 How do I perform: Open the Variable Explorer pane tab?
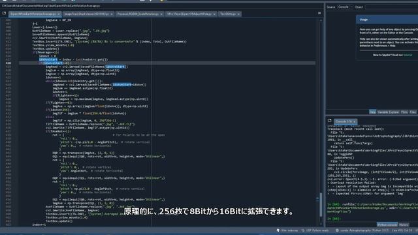388,112
